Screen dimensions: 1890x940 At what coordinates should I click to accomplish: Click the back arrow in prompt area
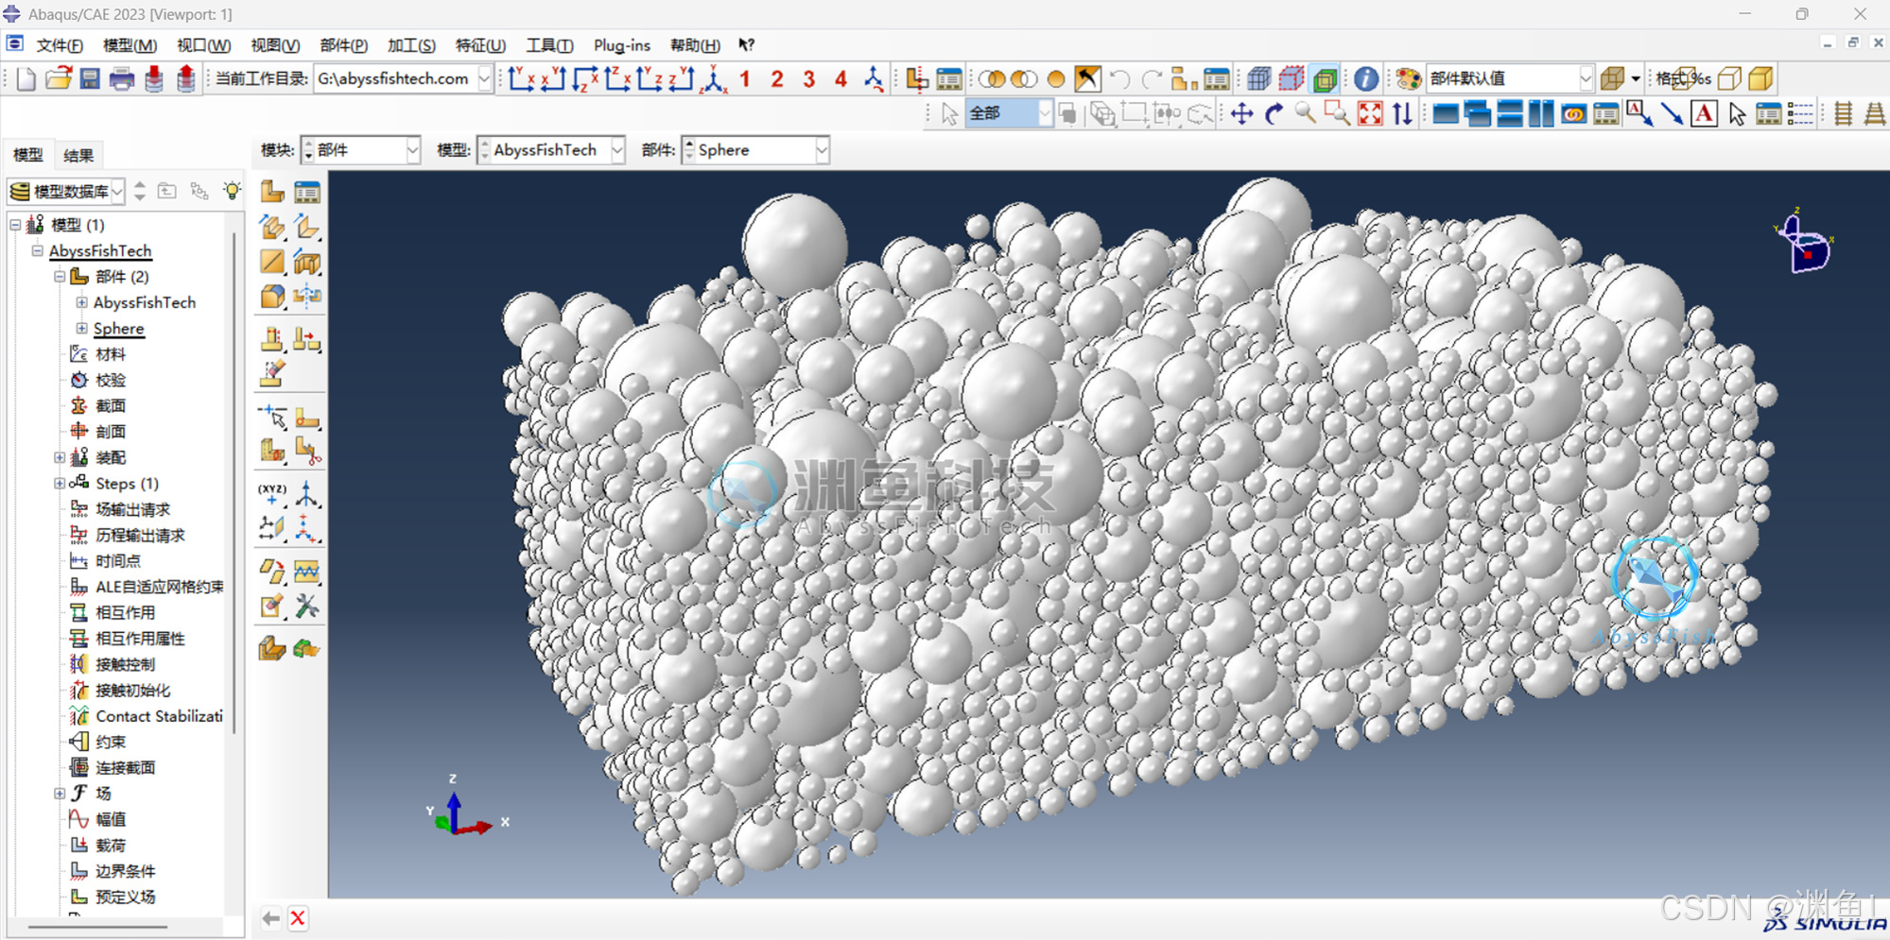(271, 918)
